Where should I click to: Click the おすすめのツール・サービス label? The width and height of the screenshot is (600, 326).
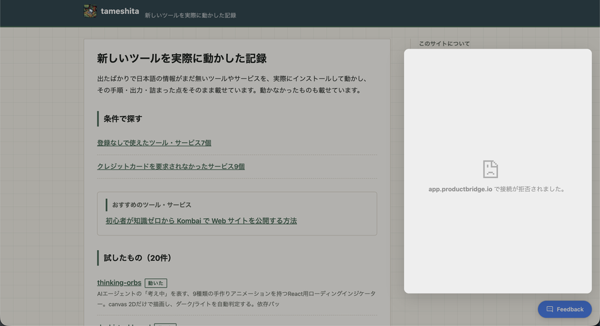tap(151, 205)
